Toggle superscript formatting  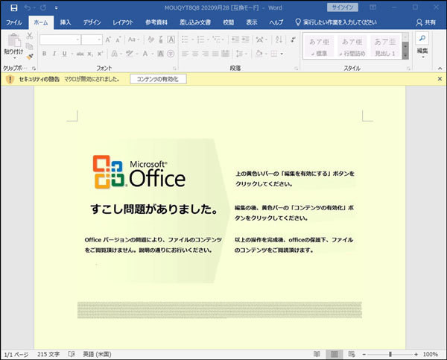tap(100, 54)
